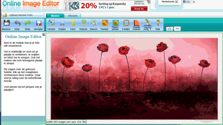This screenshot has height=125, width=223.
Task: Add text with Tekst tool
Action: pos(73,23)
